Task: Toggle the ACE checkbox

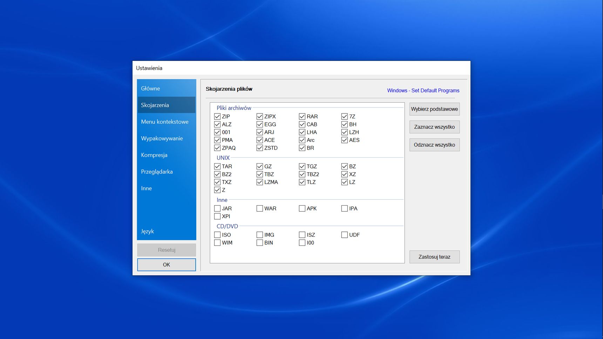Action: (x=260, y=140)
